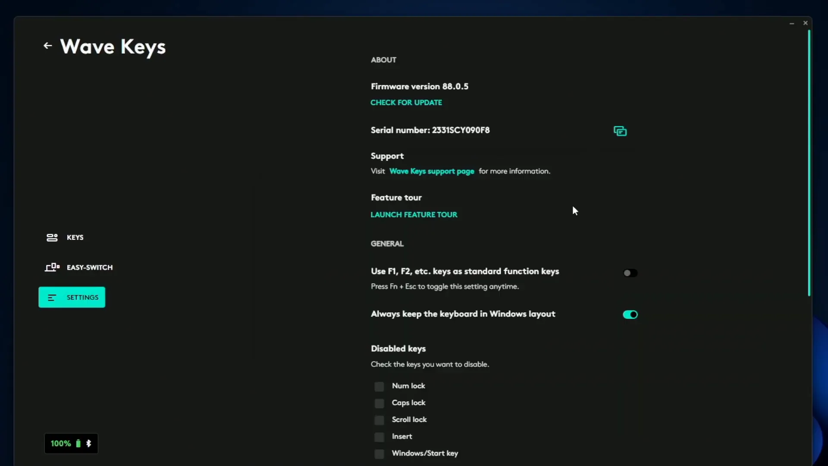Click the Wave Keys title

tap(113, 47)
